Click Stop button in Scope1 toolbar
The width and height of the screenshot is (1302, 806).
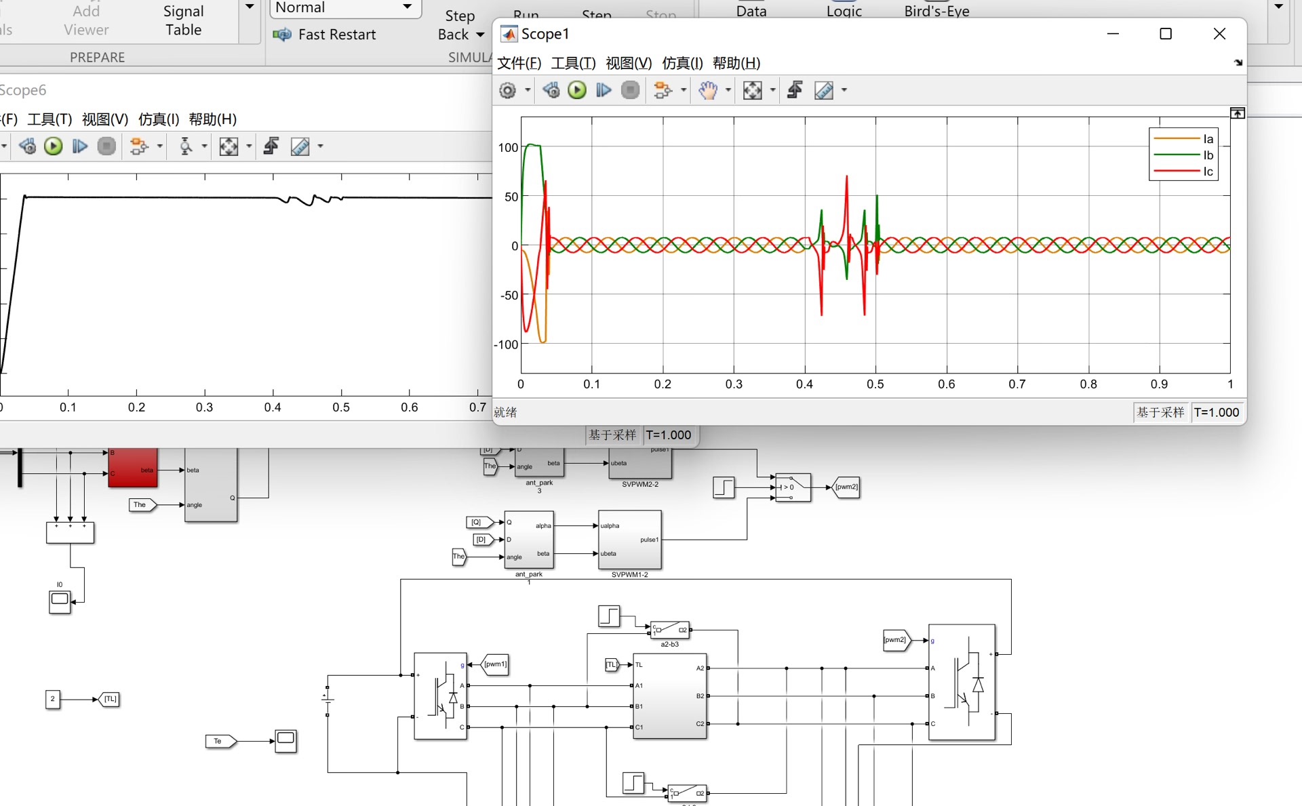point(631,90)
